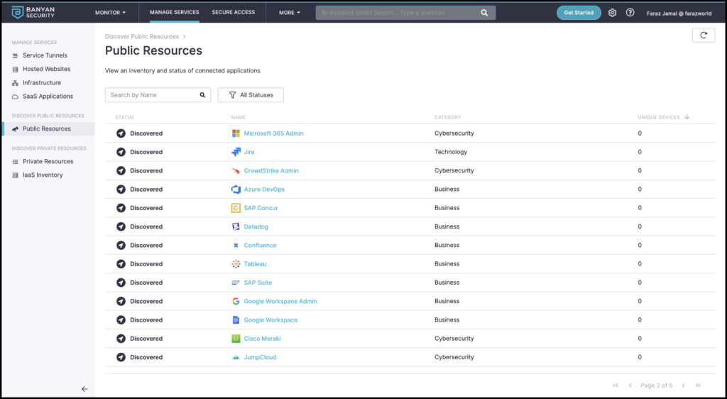
Task: Click the Name column header
Action: pyautogui.click(x=239, y=118)
